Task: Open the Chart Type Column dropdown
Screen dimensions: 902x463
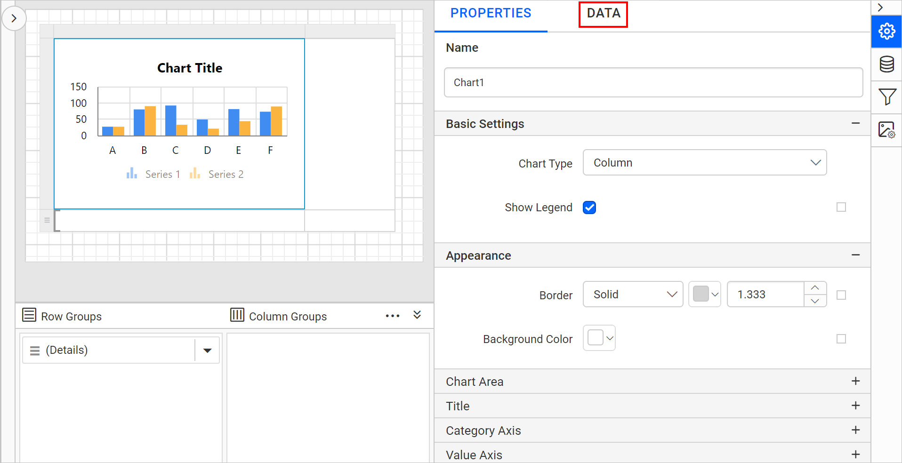Action: (705, 162)
